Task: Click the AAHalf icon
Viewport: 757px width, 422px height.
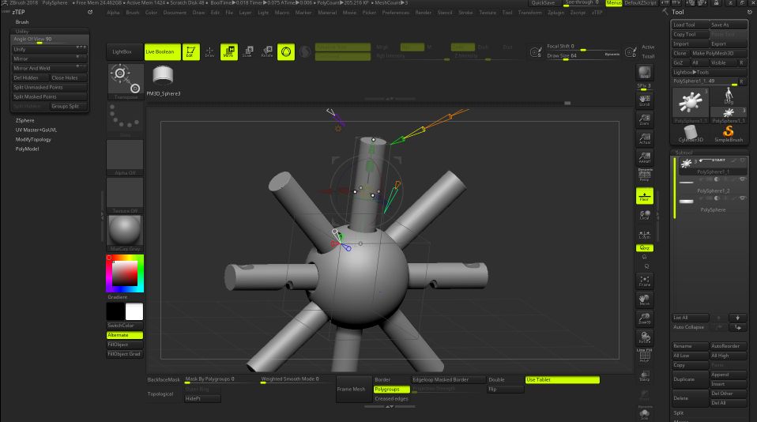Action: pos(645,157)
